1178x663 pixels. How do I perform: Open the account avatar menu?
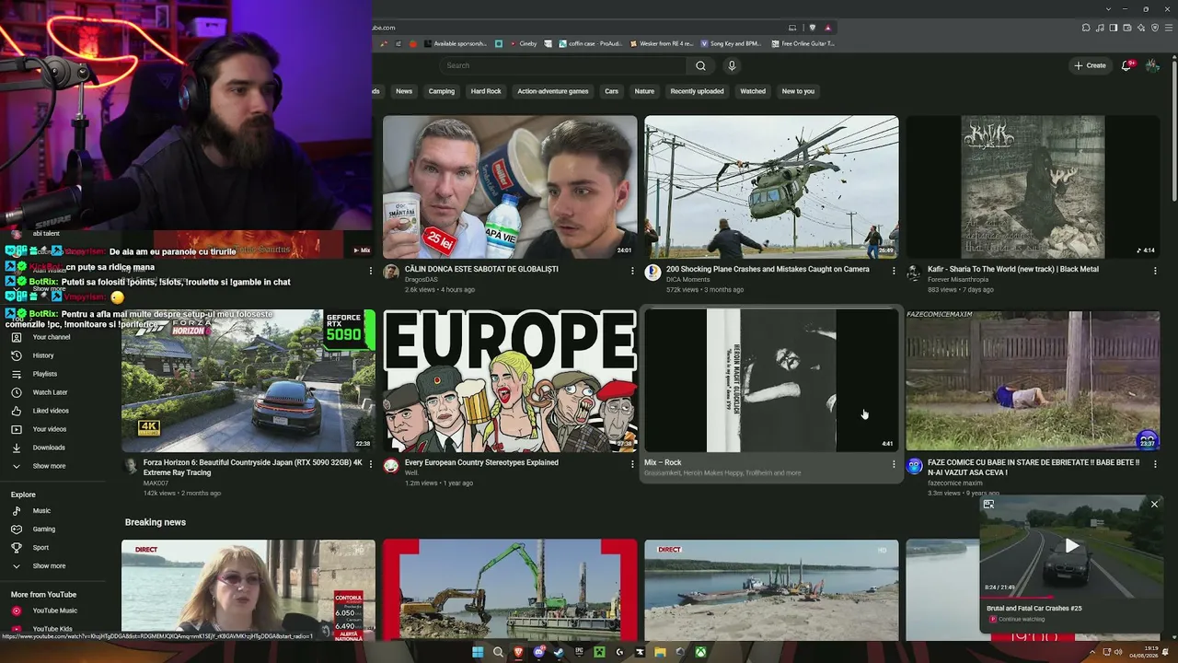[1152, 65]
